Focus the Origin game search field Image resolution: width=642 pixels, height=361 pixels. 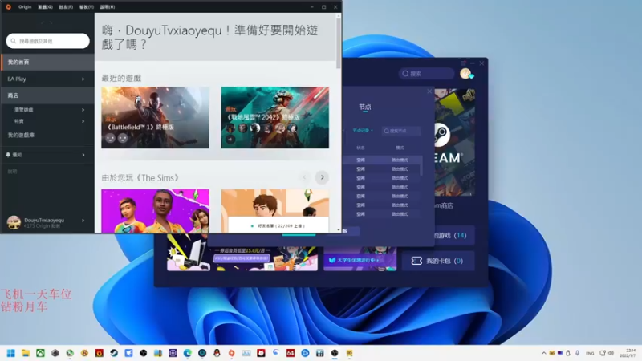47,41
